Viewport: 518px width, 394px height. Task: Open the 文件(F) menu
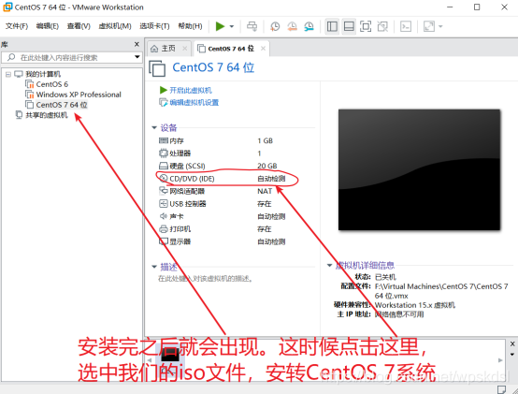[x=17, y=26]
